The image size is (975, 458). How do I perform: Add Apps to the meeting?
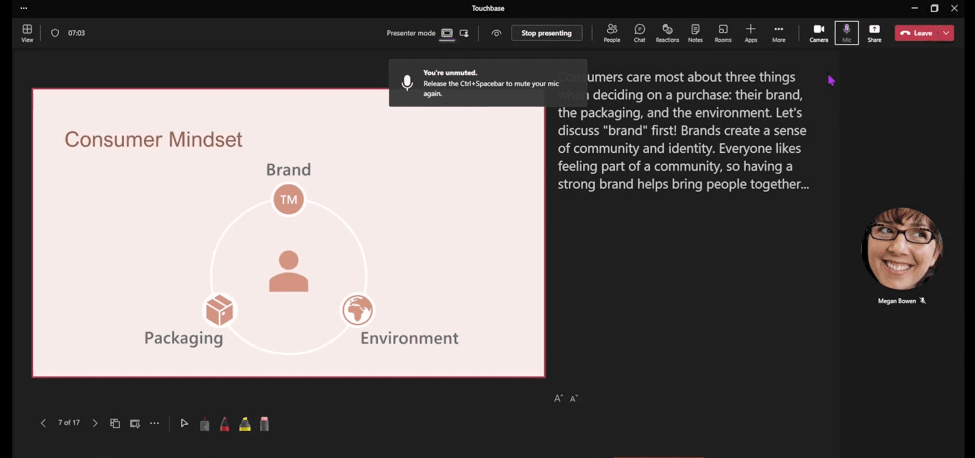pyautogui.click(x=751, y=33)
